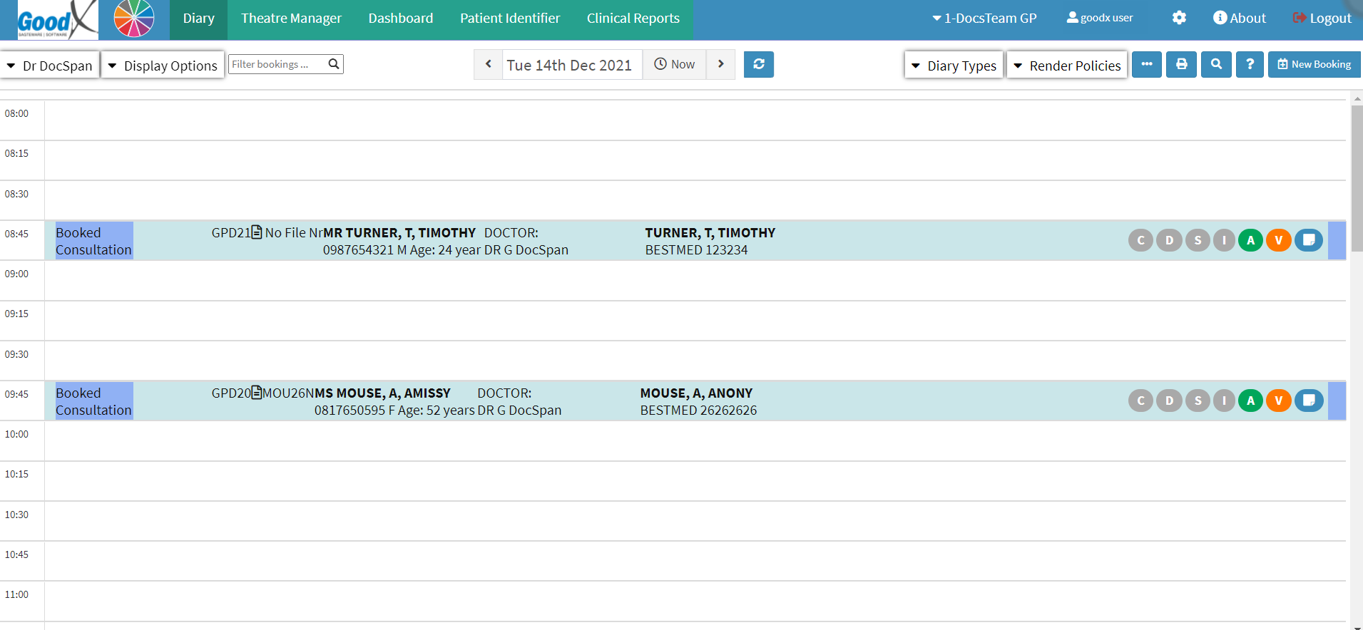Go to the previous day arrow

tap(489, 64)
